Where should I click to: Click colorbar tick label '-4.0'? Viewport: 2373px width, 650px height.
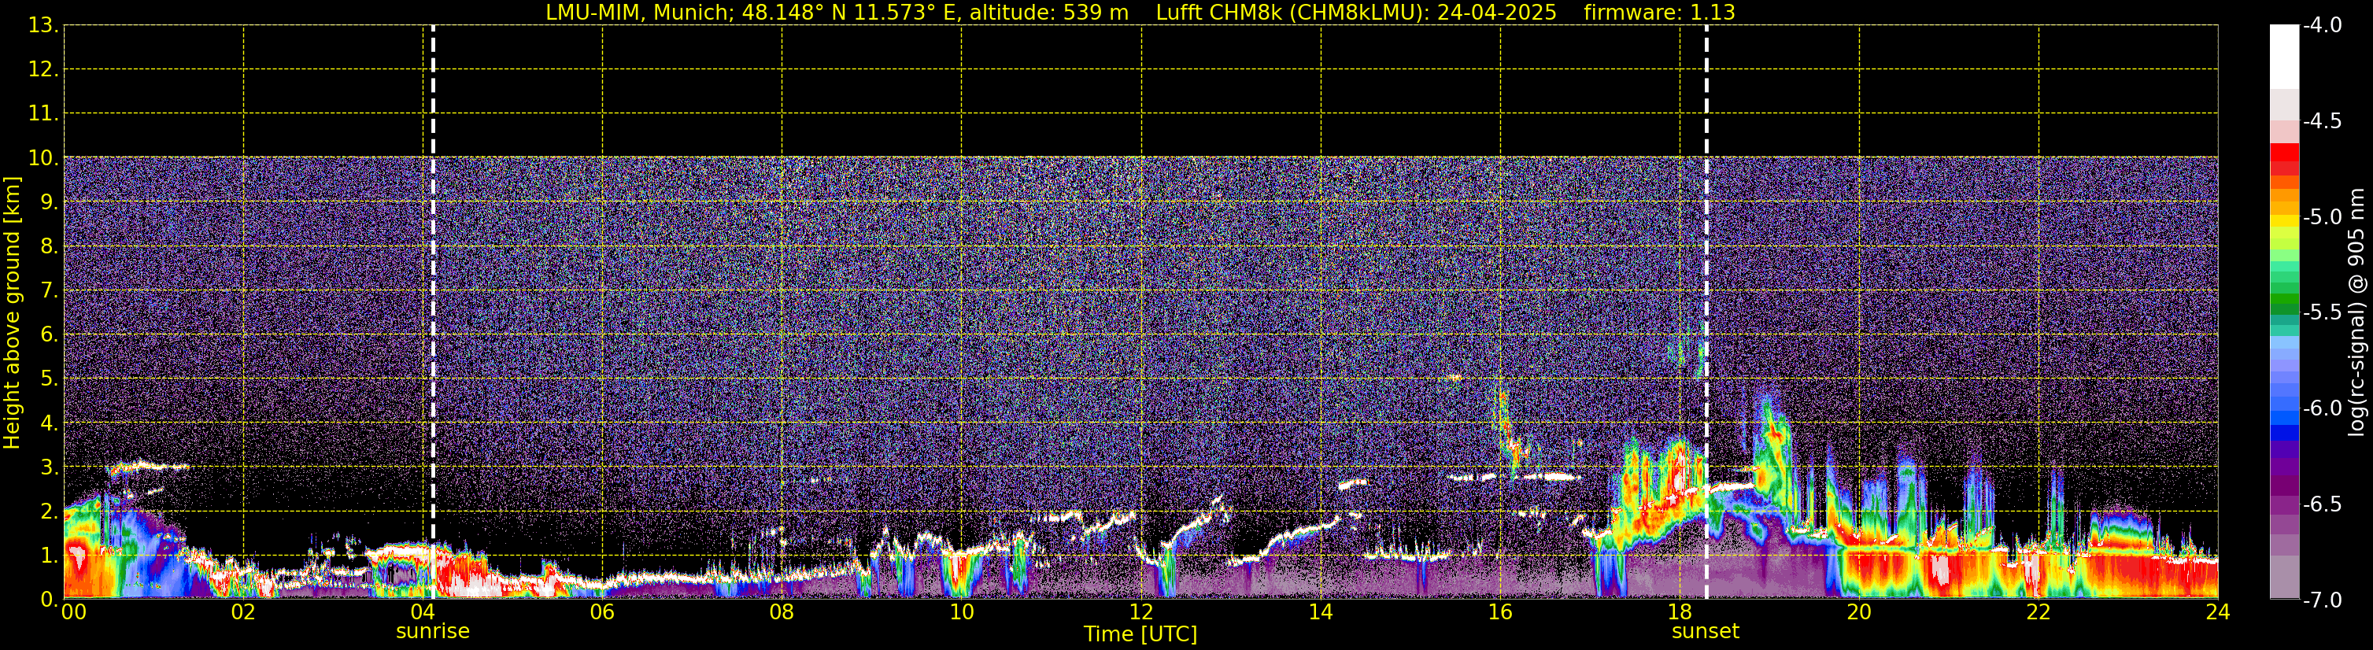(2323, 26)
